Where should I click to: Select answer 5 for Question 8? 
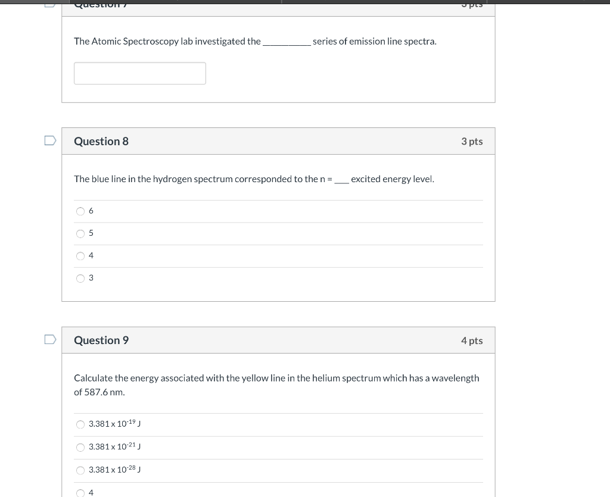(x=80, y=233)
